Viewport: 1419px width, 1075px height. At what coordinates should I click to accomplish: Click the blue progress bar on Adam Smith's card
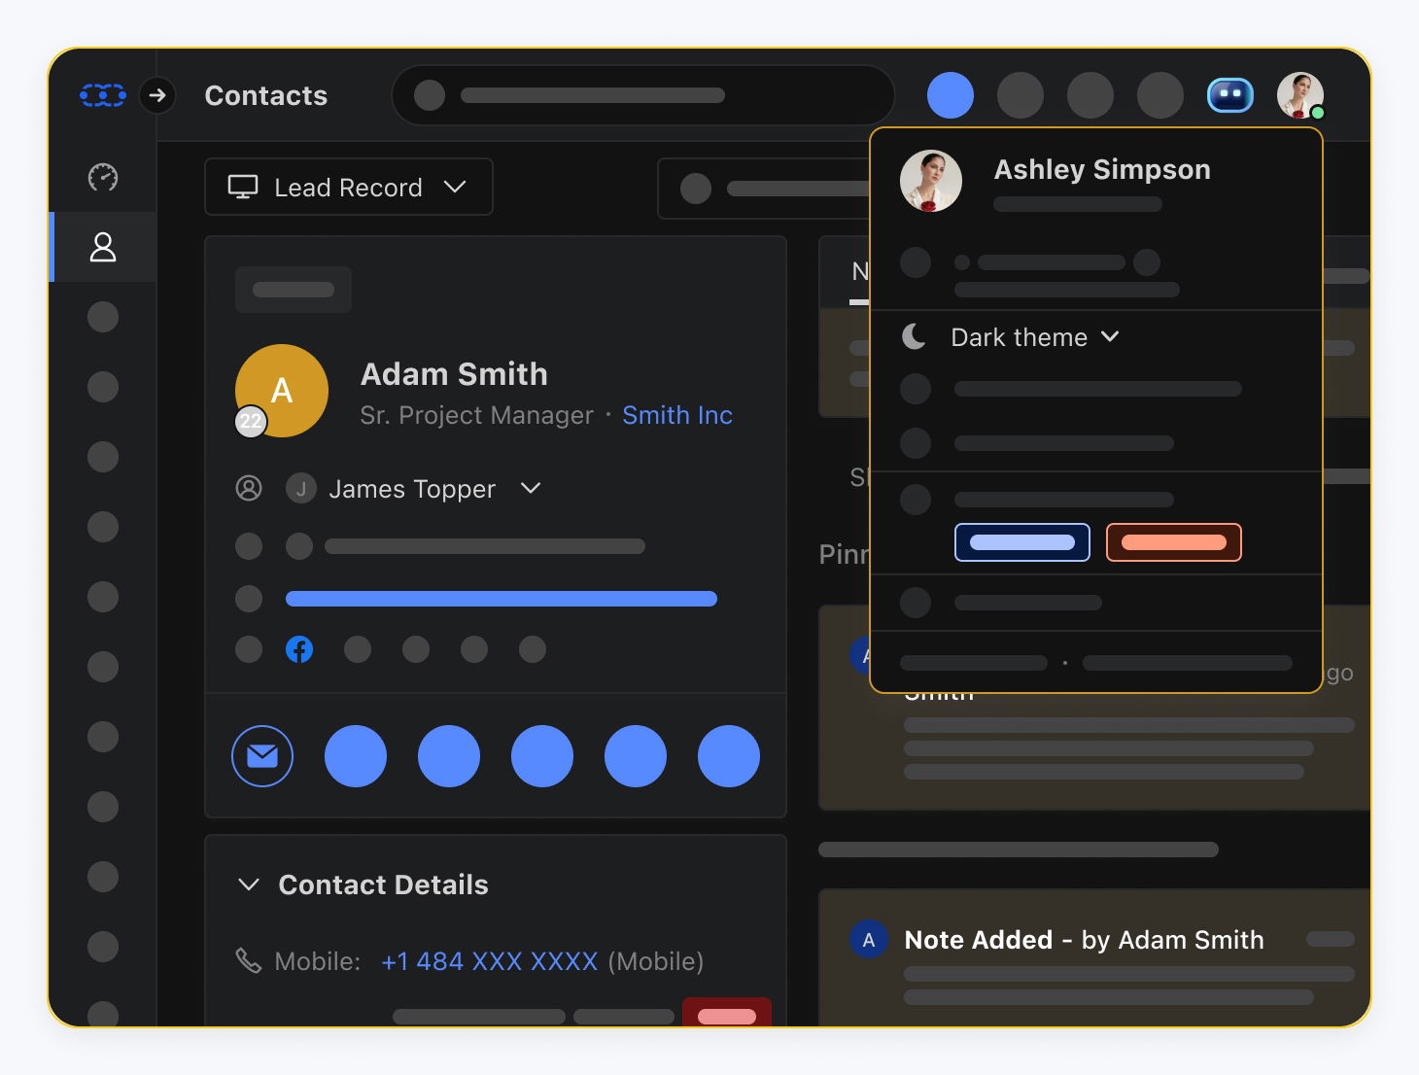pyautogui.click(x=500, y=599)
